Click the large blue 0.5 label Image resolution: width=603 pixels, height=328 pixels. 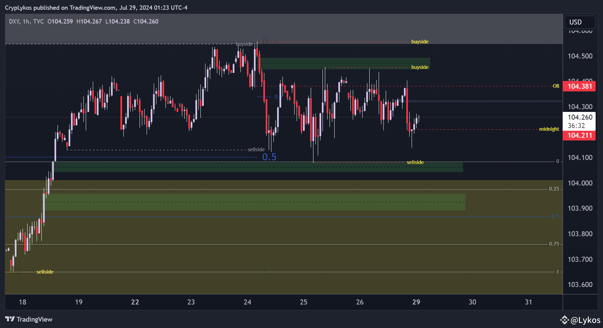pos(269,157)
